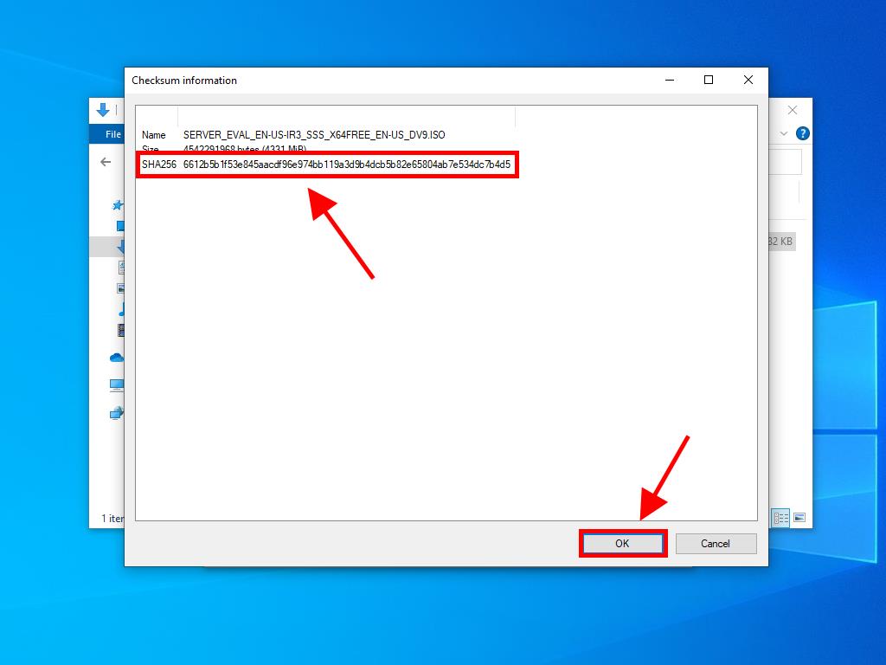Open Music note icon in Explorer sidebar
886x665 pixels.
121,309
